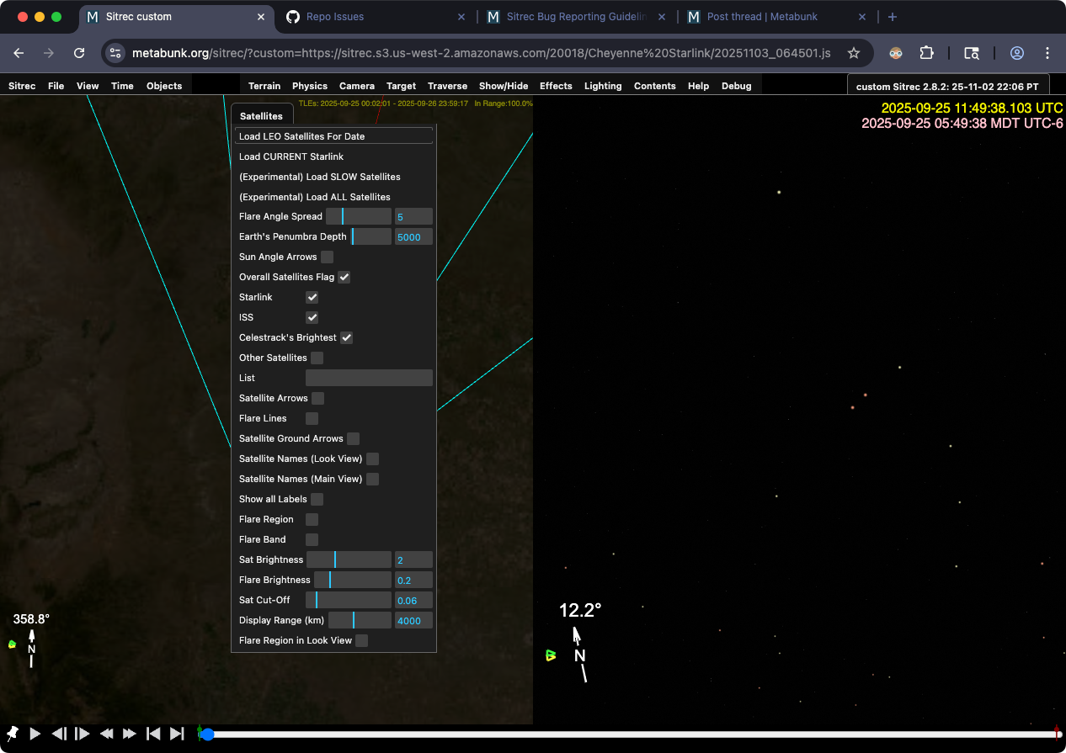Click the pin icon beside playback controls
The height and width of the screenshot is (753, 1066).
[13, 734]
